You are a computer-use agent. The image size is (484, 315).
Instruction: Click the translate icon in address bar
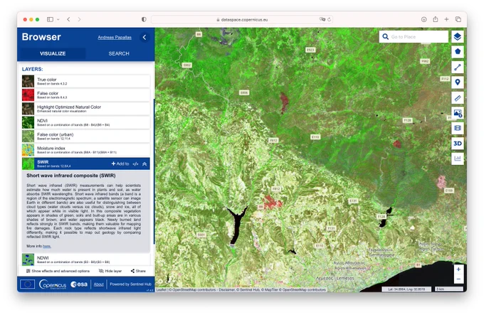pyautogui.click(x=322, y=19)
